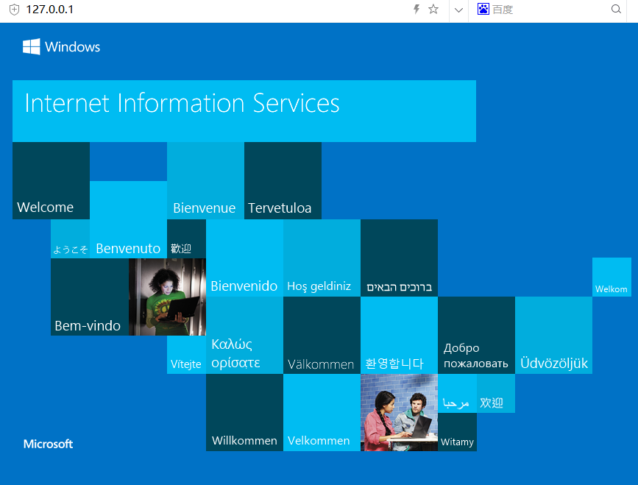Open the Tervetuloa tile

tap(283, 181)
